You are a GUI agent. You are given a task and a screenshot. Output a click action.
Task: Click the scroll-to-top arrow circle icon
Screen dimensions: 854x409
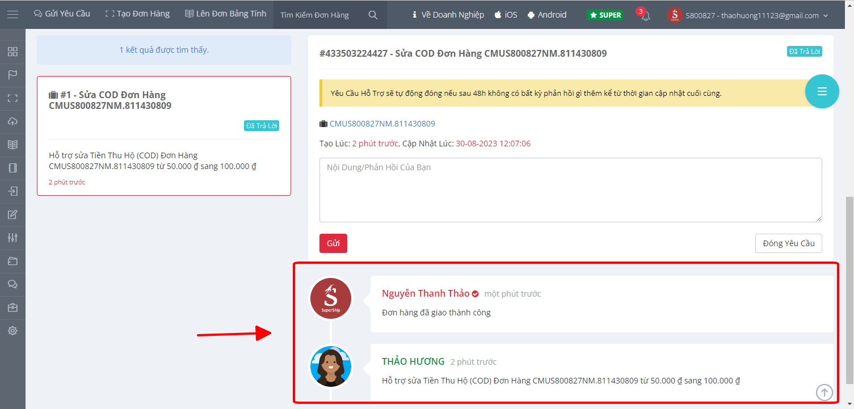click(x=824, y=392)
